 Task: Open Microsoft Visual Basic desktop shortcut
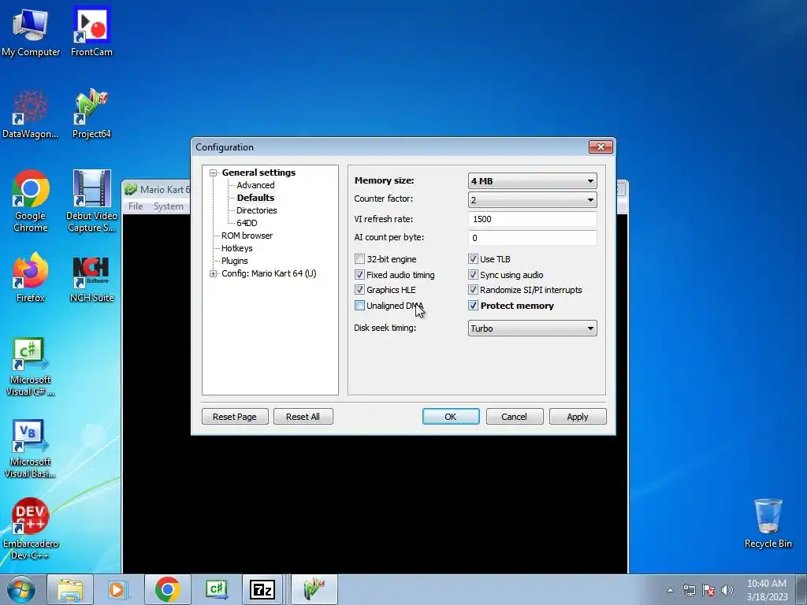31,448
